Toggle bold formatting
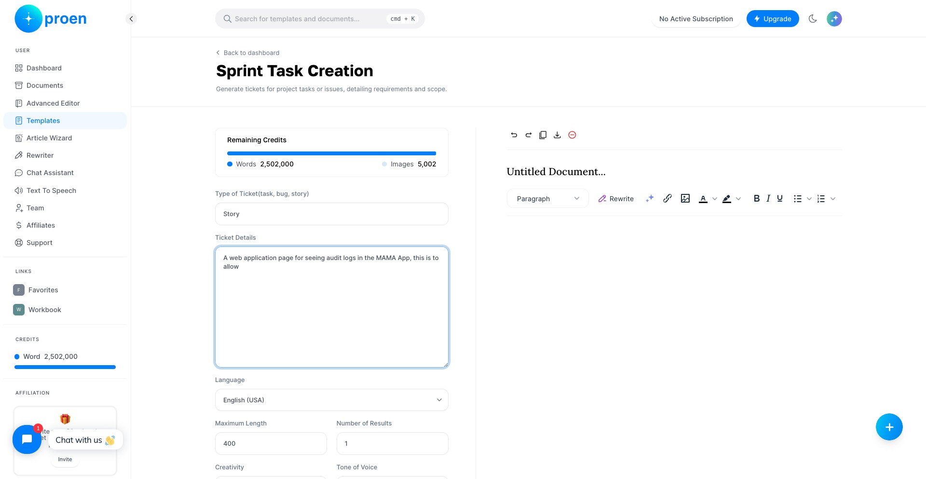Screen dimensions: 926x479 pos(757,198)
